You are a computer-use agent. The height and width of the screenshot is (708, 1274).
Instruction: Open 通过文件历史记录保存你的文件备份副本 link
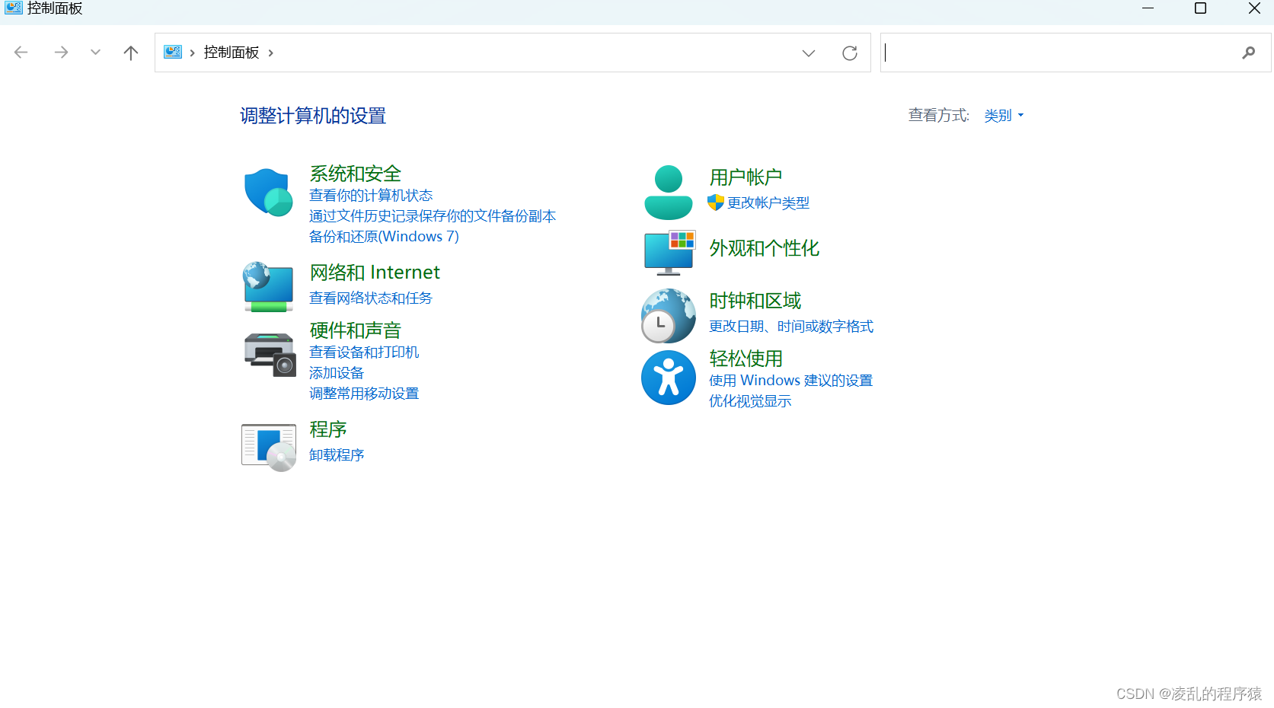pyautogui.click(x=433, y=216)
